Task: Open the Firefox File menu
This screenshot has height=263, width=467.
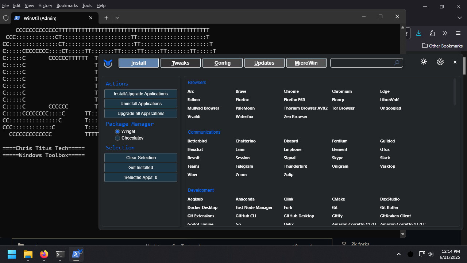Action: (x=5, y=5)
